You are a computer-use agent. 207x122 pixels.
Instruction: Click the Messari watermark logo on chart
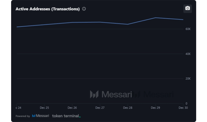(94, 94)
